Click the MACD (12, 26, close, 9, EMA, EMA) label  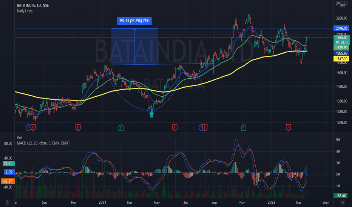click(x=43, y=143)
